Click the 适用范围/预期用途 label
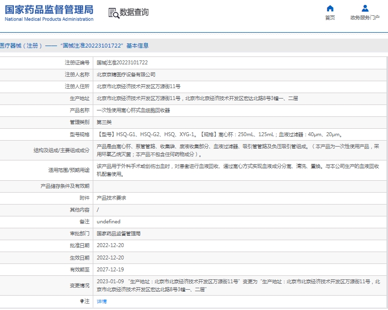 [69, 170]
